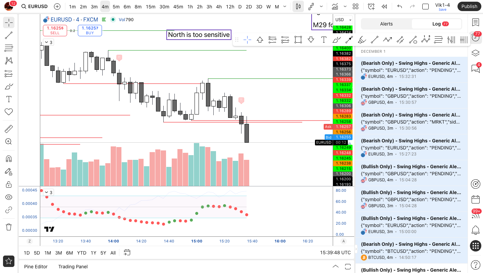Click the BTCUSD 4m log entry at 14:50:17

click(411, 251)
